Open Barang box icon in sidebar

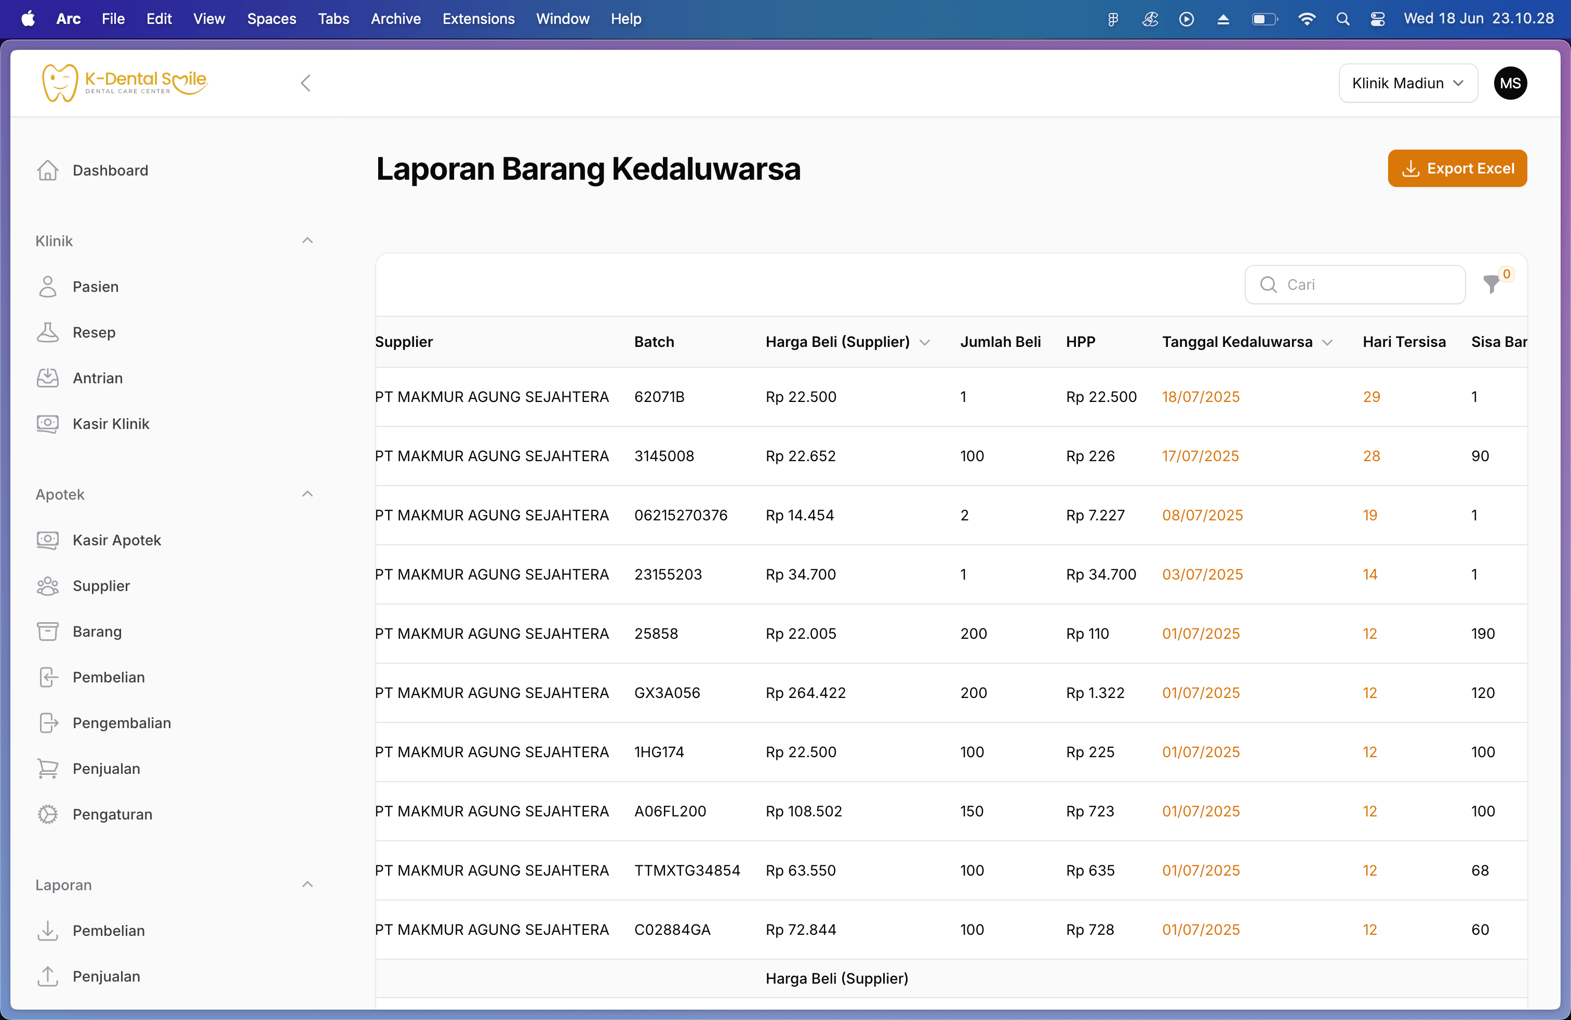point(47,632)
